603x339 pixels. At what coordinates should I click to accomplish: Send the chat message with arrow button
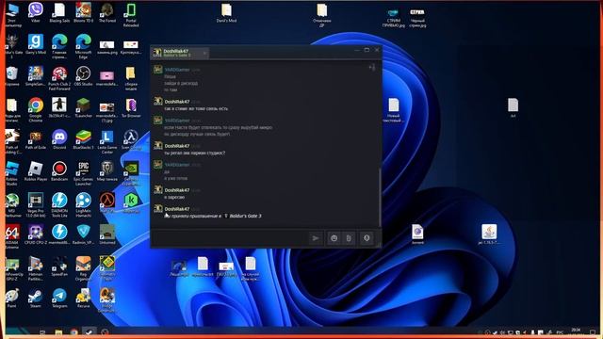tap(316, 238)
